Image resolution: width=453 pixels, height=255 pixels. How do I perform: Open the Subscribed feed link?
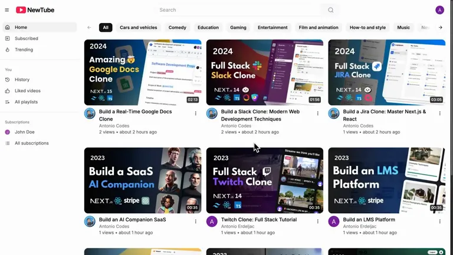pyautogui.click(x=40, y=38)
